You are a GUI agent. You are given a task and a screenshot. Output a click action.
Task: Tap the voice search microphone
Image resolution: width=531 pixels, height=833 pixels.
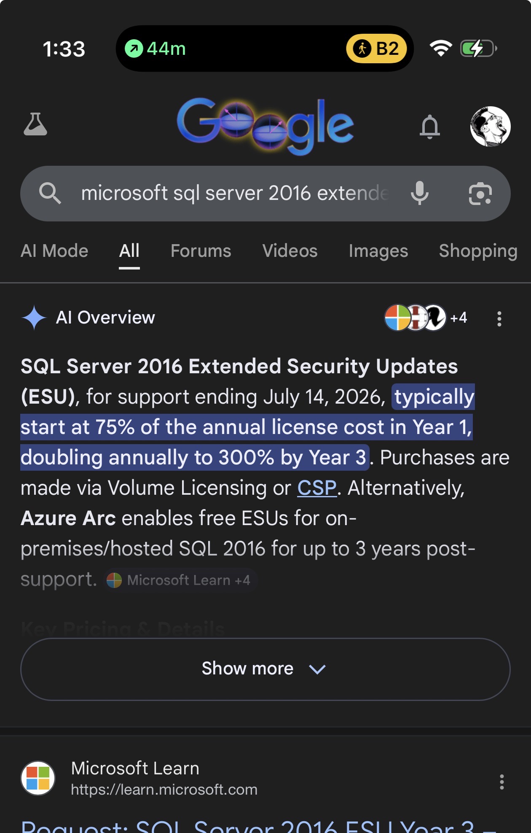pyautogui.click(x=420, y=193)
